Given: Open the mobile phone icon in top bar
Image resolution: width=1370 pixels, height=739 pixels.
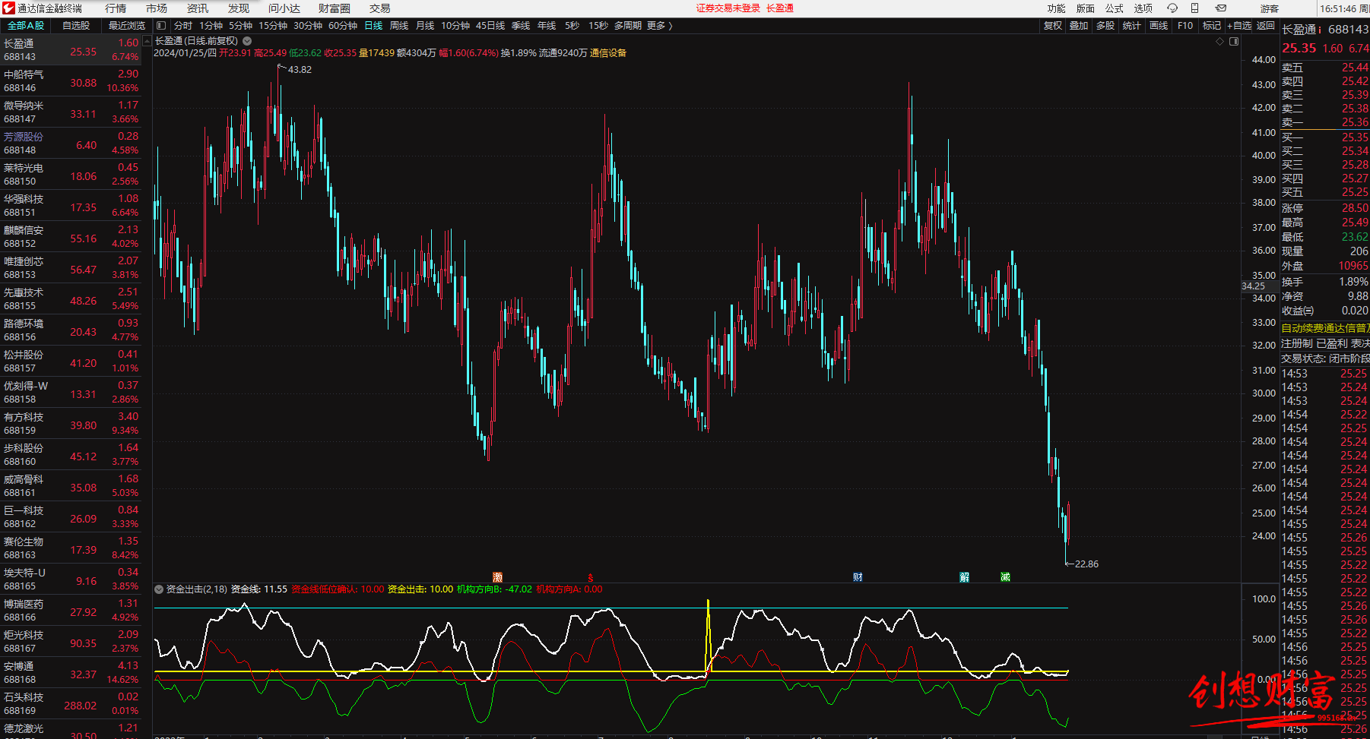Looking at the screenshot, I should (1195, 8).
